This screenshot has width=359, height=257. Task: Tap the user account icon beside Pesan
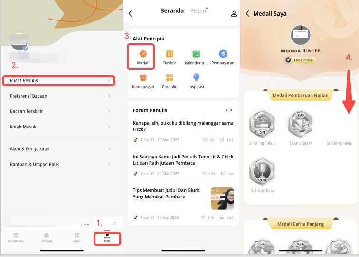pos(234,13)
